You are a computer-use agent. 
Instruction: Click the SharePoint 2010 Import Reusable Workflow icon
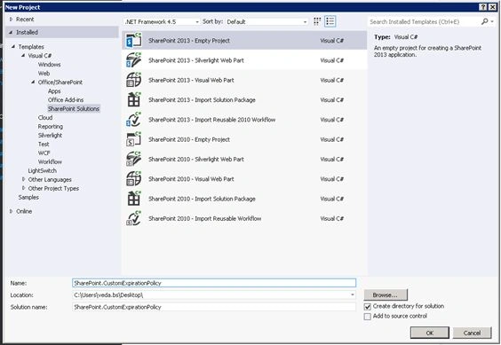(133, 218)
